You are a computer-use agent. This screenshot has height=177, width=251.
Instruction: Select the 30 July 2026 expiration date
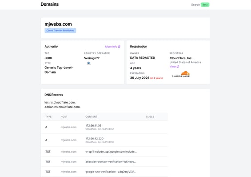tap(139, 78)
